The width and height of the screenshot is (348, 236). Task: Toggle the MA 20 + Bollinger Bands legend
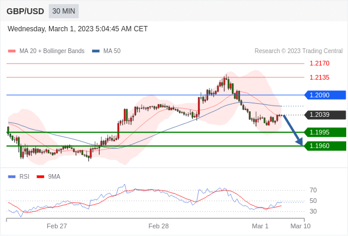pyautogui.click(x=46, y=51)
